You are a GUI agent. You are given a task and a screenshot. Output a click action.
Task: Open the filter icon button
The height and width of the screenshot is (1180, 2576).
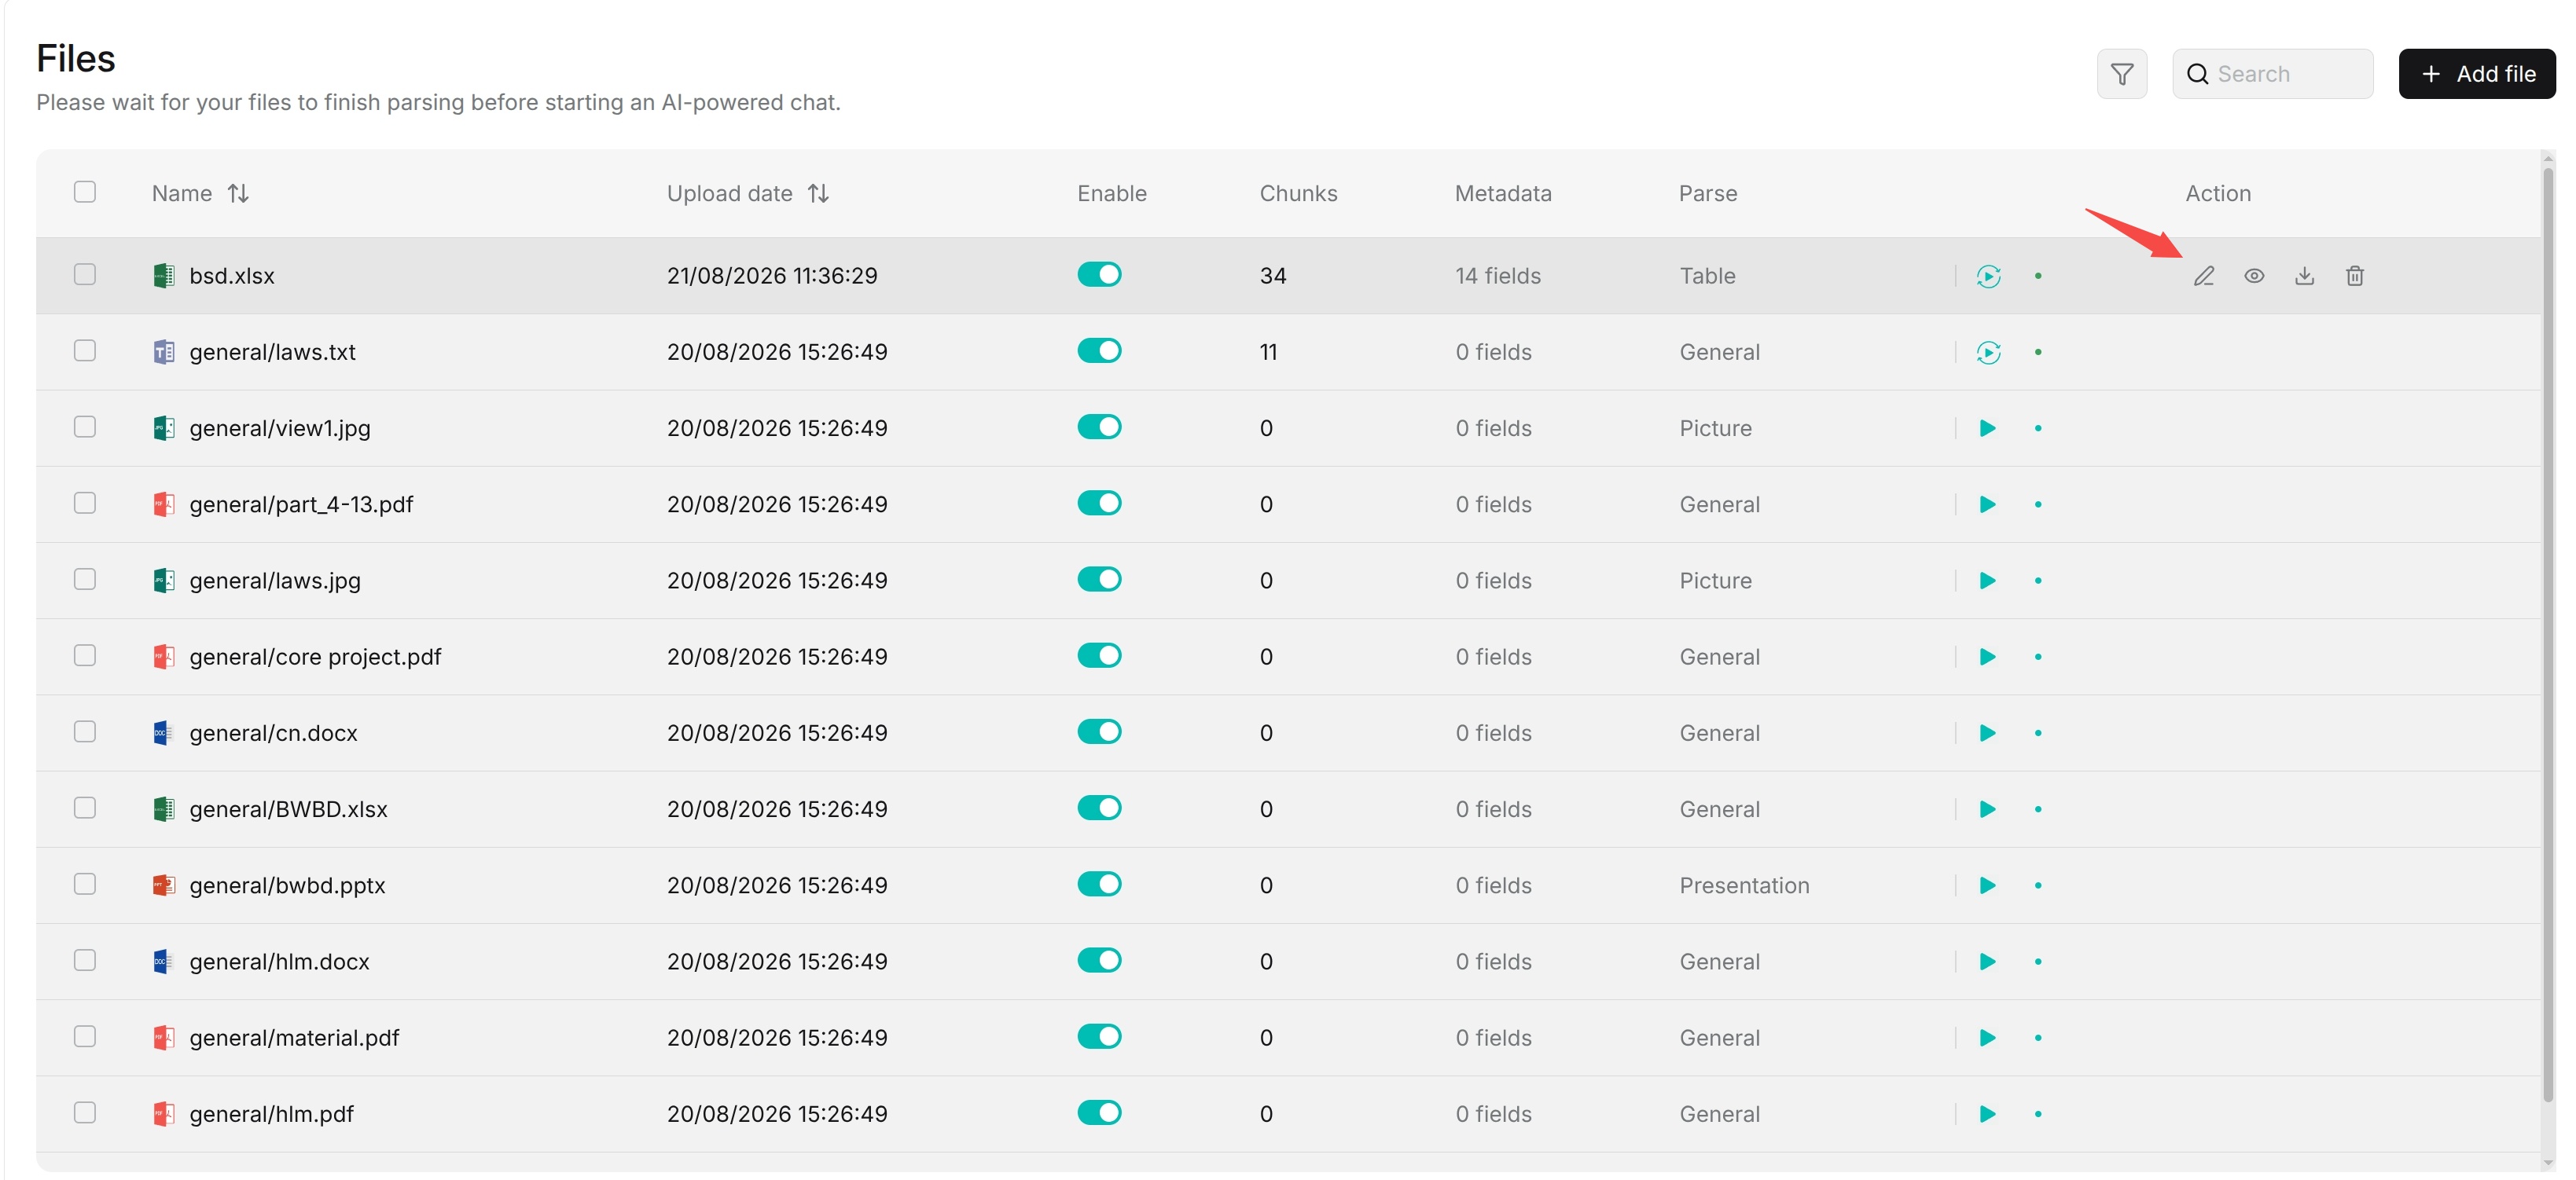point(2121,74)
